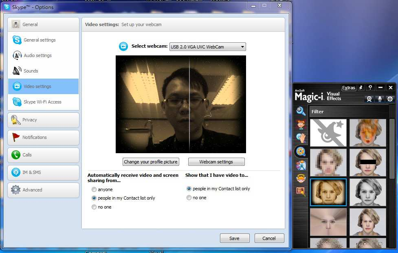This screenshot has height=253, width=398.
Task: Click Change your profile picture
Action: (151, 162)
